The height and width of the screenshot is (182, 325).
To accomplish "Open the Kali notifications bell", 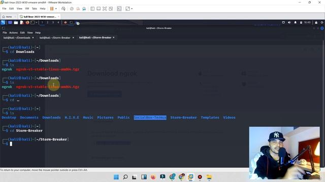I will click(x=296, y=22).
